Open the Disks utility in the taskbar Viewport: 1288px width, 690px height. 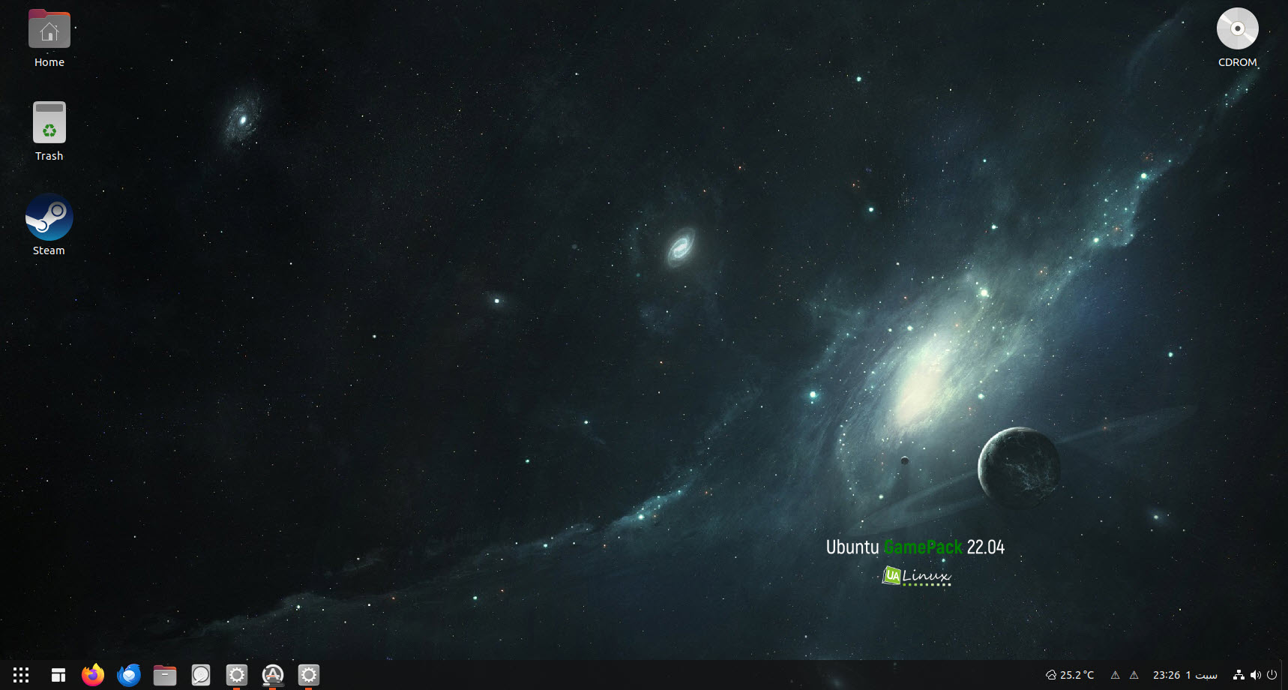coord(201,675)
